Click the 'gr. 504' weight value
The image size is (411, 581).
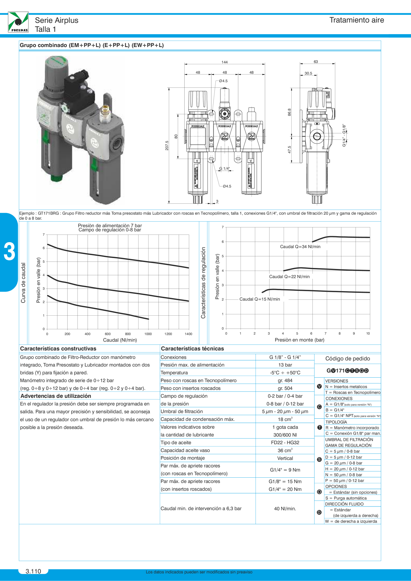click(x=285, y=388)
